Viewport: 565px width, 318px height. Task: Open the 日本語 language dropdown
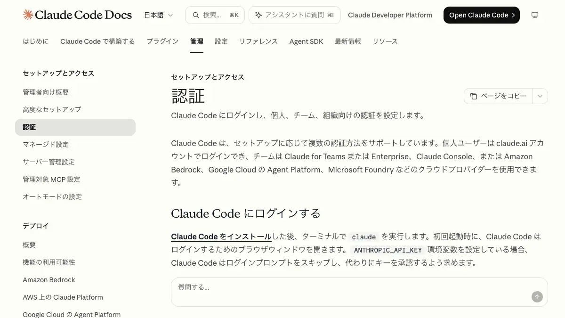[159, 15]
